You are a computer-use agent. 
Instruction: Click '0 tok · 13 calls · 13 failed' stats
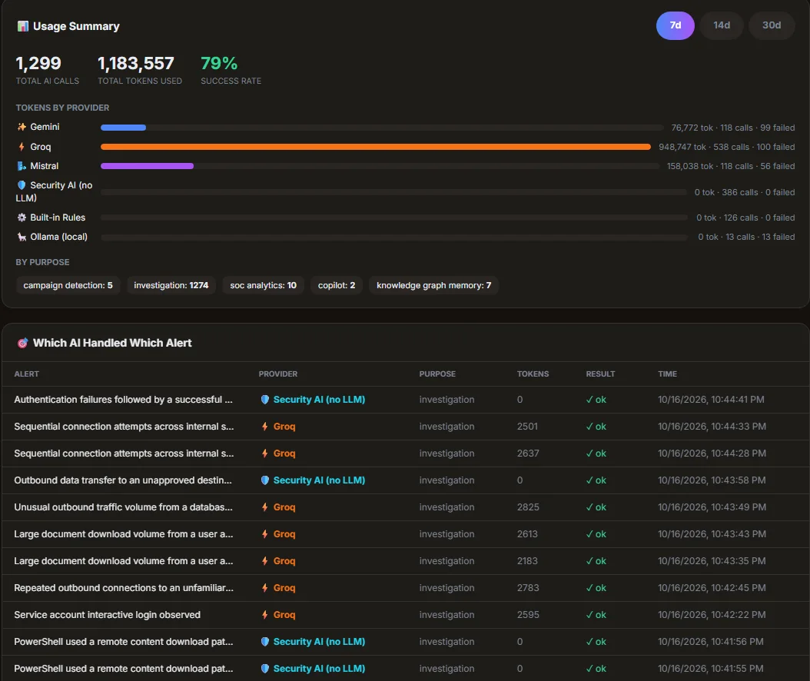click(x=746, y=237)
